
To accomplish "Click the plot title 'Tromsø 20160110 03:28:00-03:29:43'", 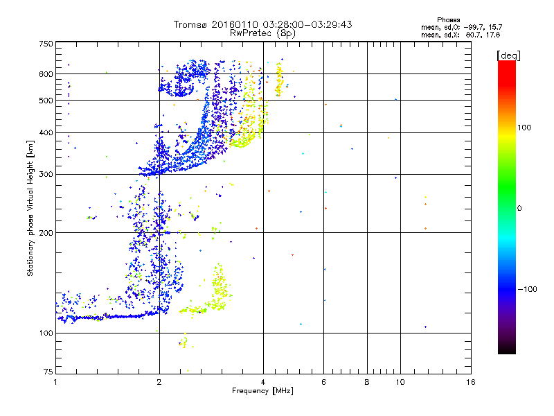I will point(262,24).
